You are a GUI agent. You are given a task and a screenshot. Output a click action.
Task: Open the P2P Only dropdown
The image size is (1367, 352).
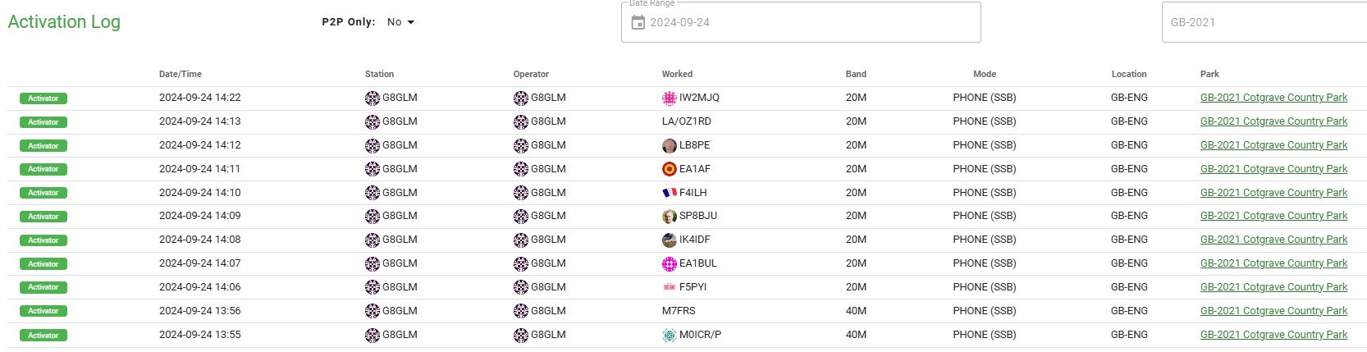point(400,22)
